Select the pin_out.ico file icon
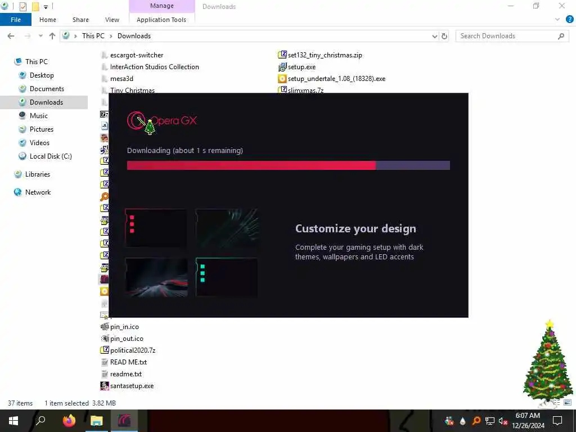This screenshot has height=432, width=576. point(104,338)
